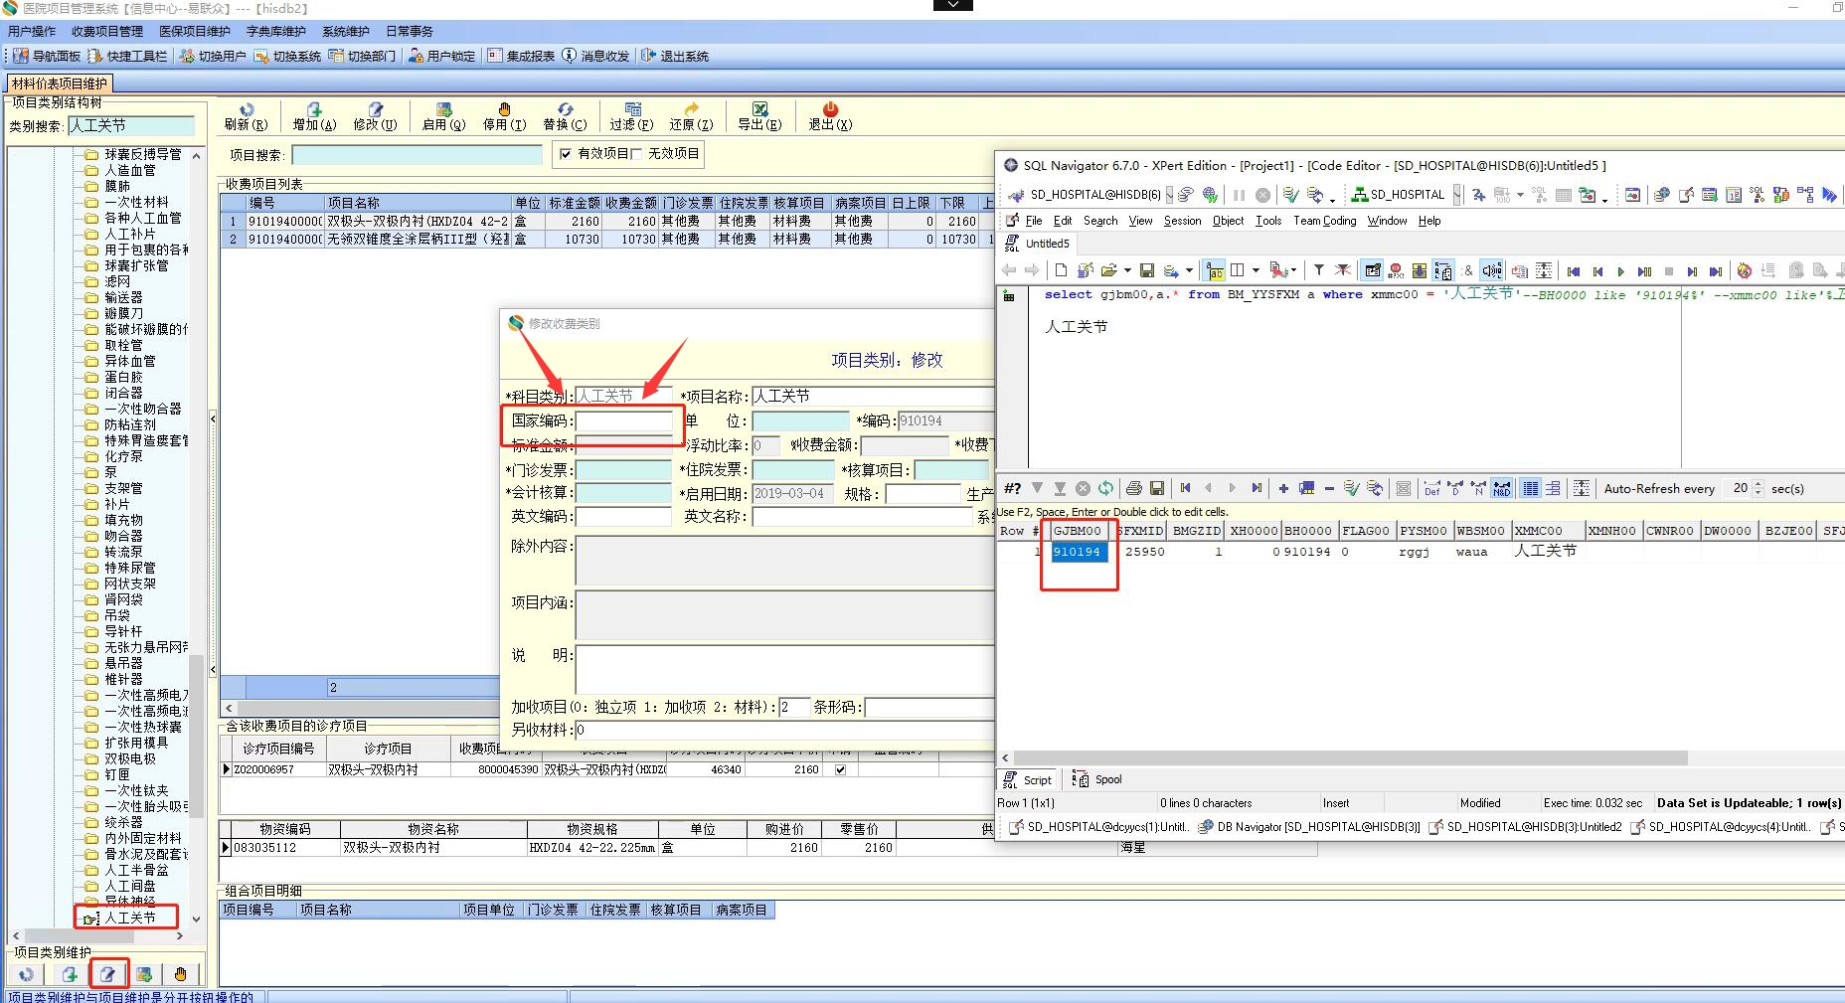Switch to the Untitled5 editor tab
Viewport: 1845px width, 1003px height.
pos(1038,244)
